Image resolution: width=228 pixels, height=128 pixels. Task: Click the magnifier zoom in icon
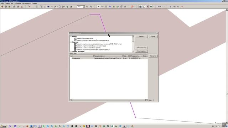click(x=87, y=6)
